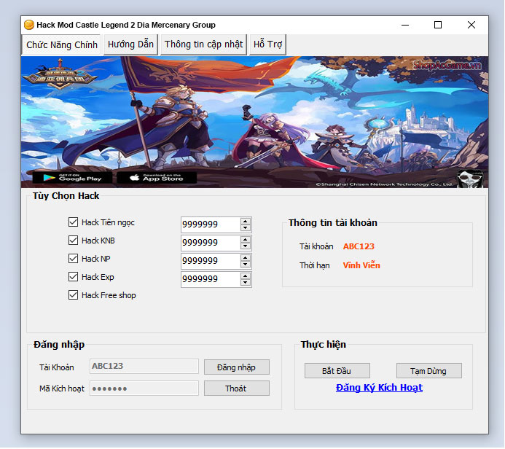
Task: Click the orange app icon in title bar
Action: [x=29, y=25]
